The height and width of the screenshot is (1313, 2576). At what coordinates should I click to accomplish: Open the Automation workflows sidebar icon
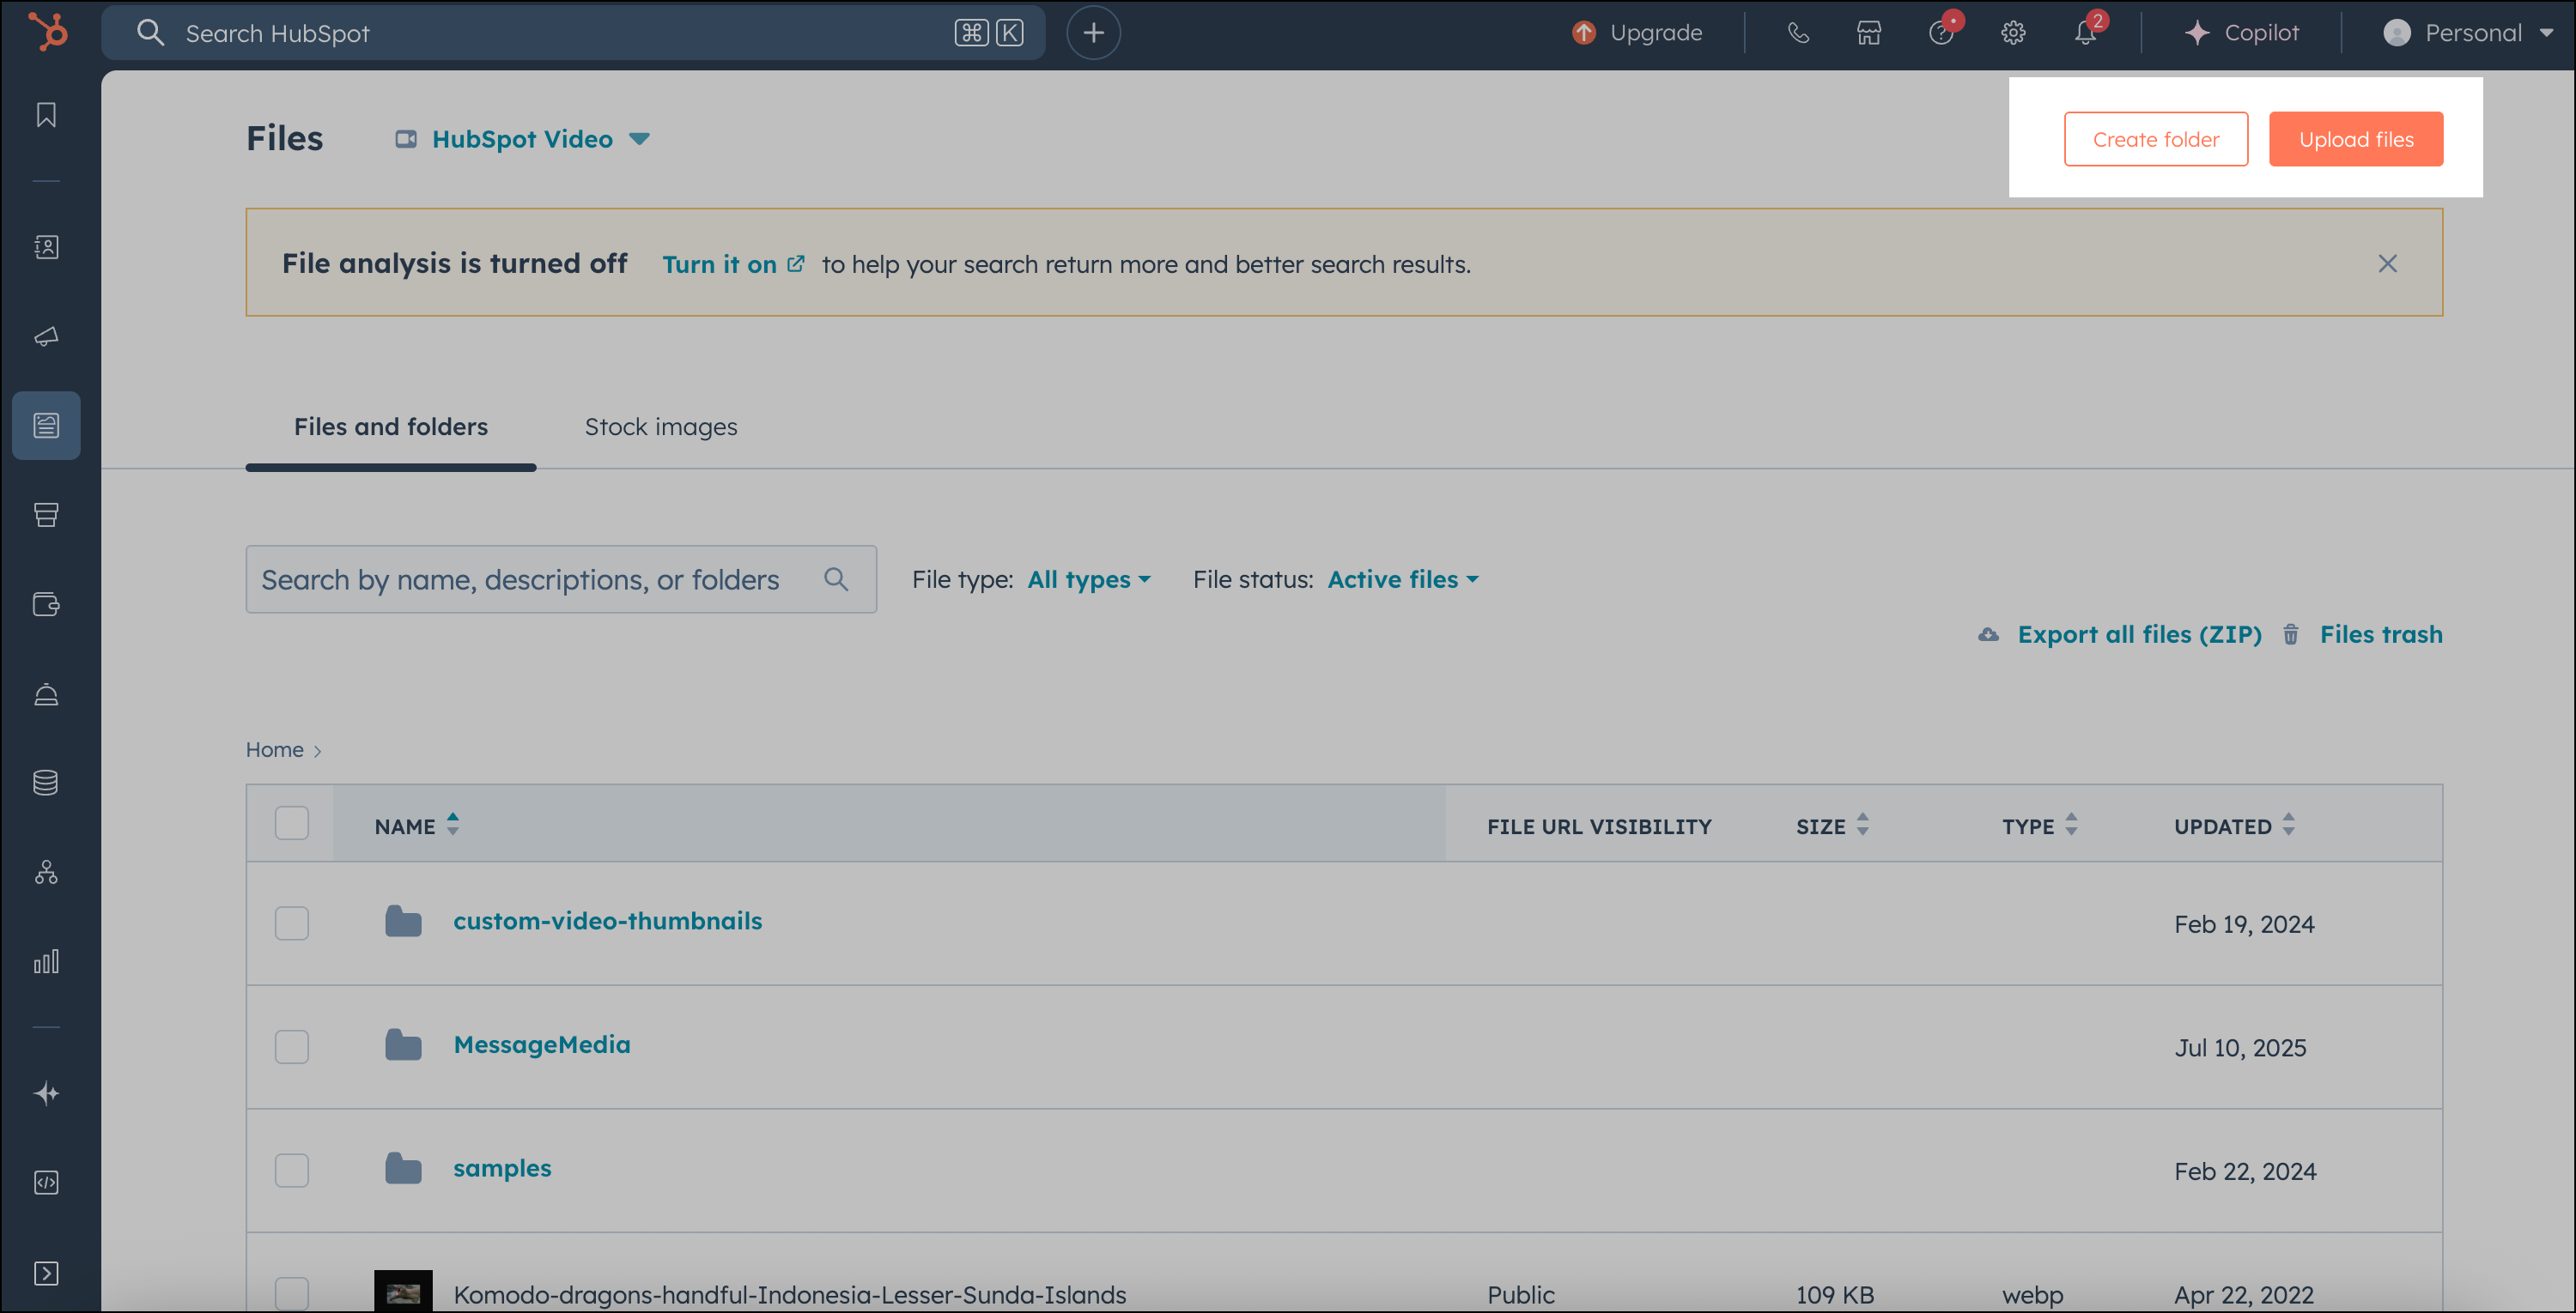46,873
